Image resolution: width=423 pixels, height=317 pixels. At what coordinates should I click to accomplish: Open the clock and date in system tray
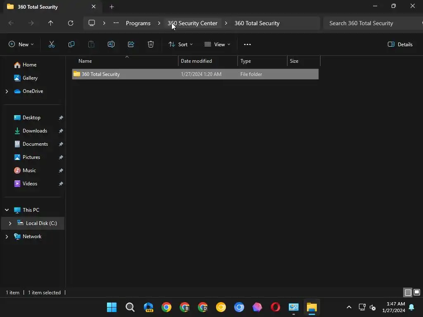point(394,307)
